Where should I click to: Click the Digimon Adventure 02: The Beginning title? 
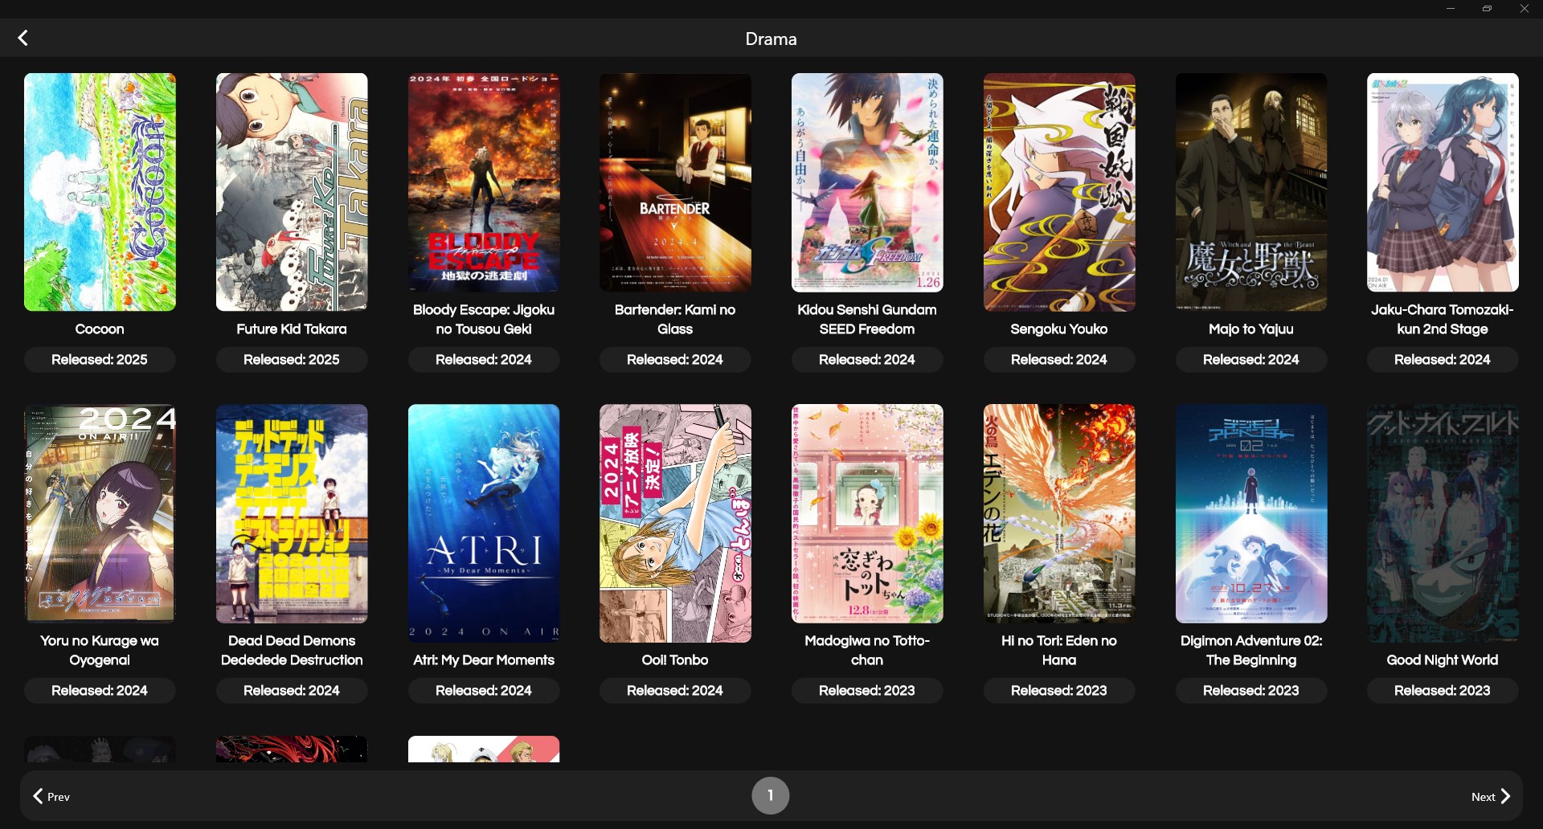click(x=1251, y=650)
